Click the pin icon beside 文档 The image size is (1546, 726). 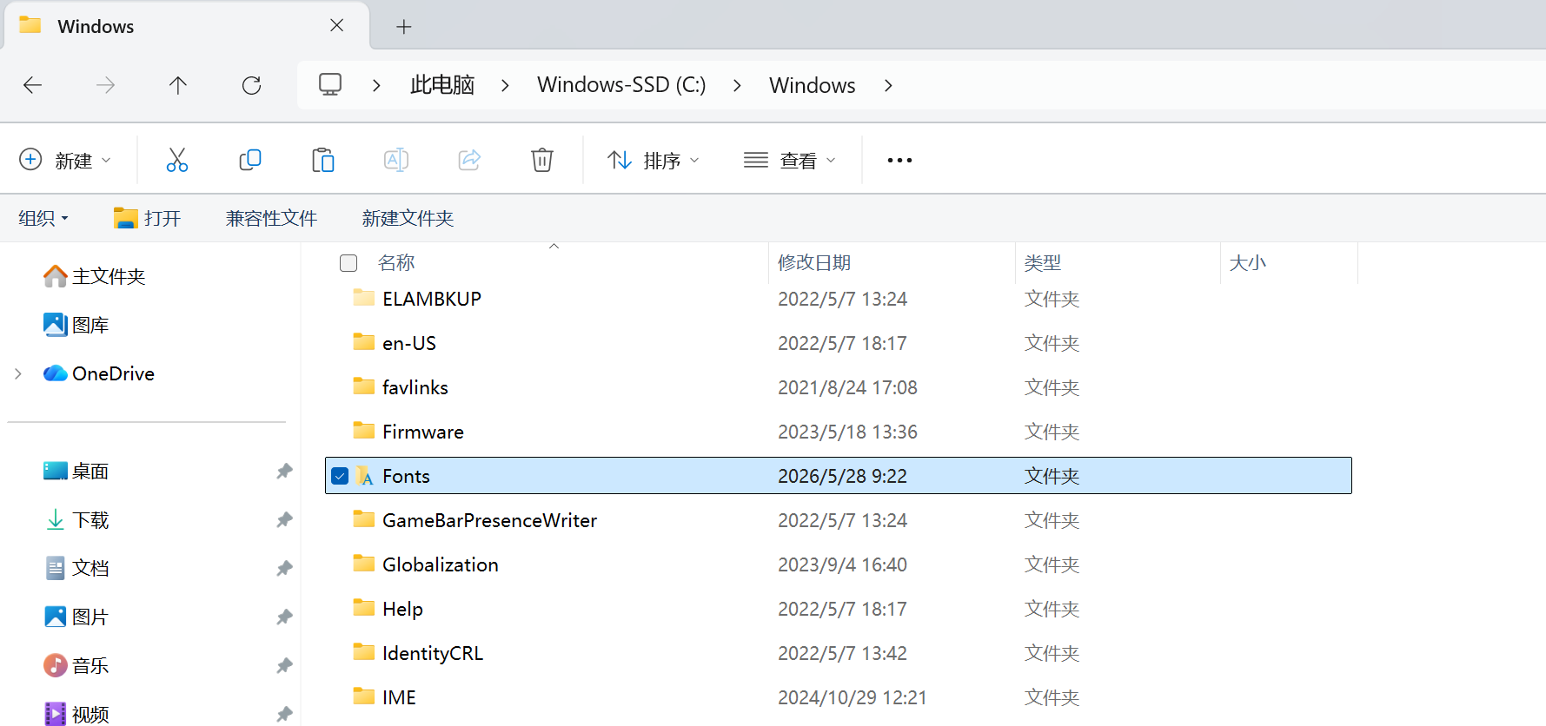pos(284,568)
